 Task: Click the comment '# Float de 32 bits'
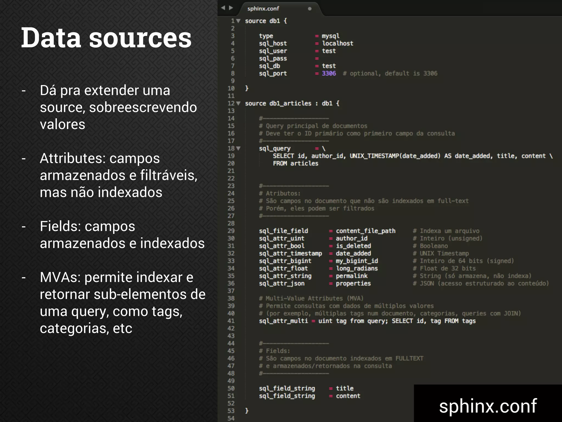point(444,268)
